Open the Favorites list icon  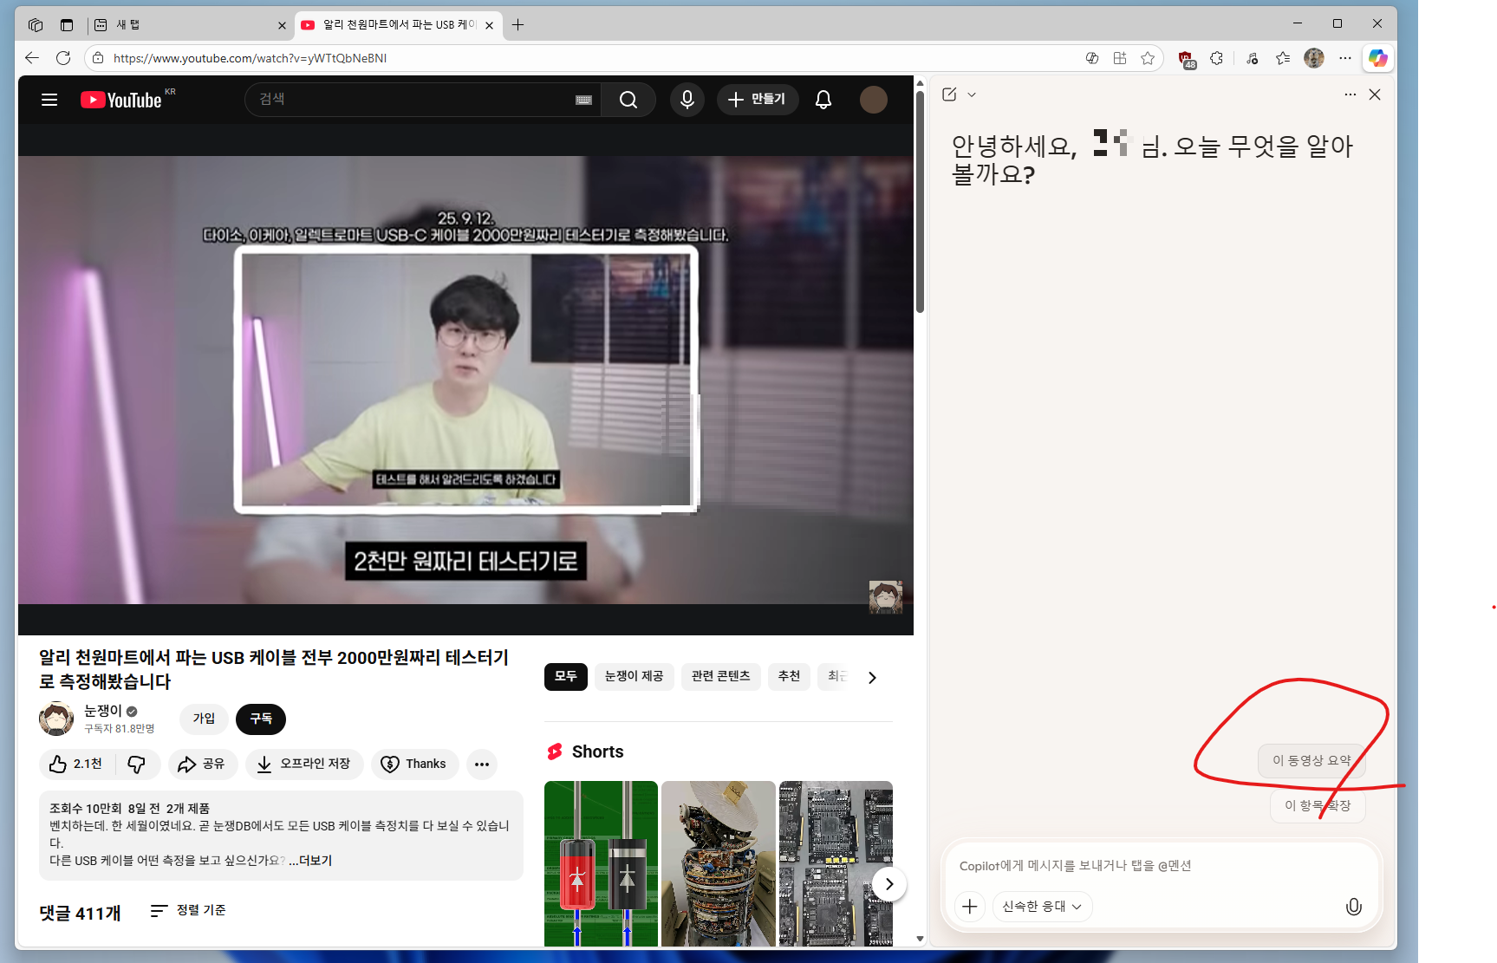(x=1283, y=58)
